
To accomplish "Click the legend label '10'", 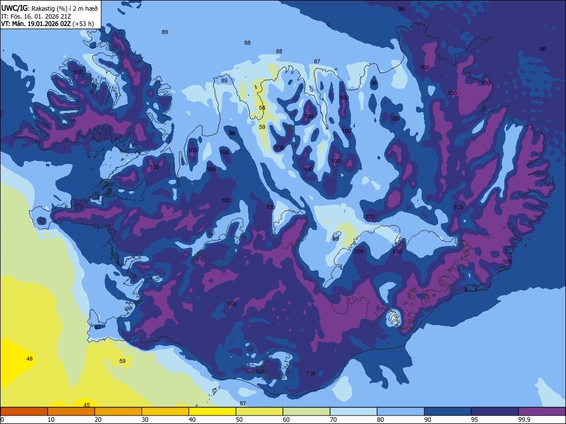I will click(x=51, y=419).
